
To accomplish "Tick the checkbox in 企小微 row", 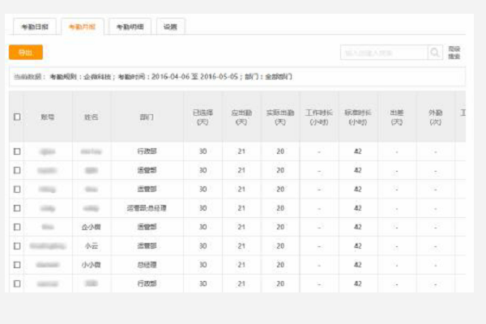I will [x=17, y=227].
